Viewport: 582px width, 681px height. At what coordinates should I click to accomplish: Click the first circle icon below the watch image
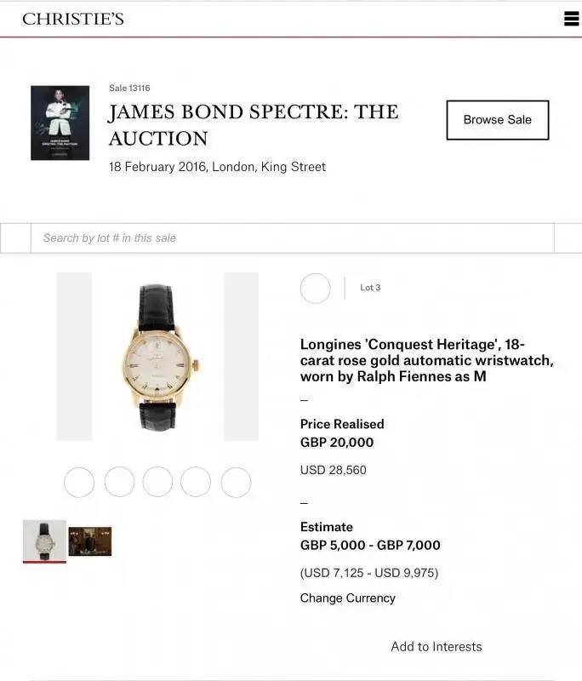pos(79,483)
